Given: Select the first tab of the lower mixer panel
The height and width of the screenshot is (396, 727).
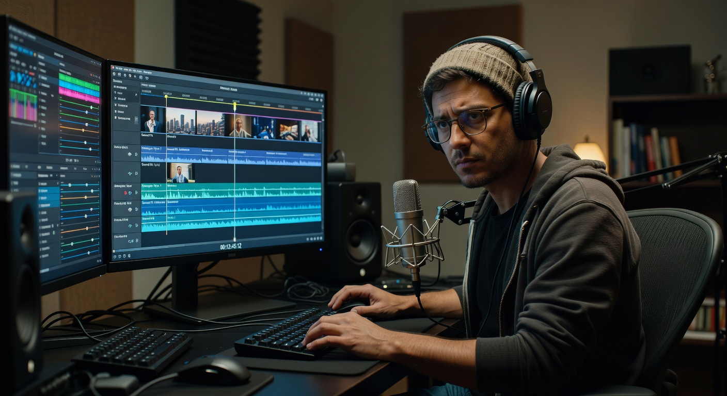Looking at the screenshot, I should [x=15, y=167].
